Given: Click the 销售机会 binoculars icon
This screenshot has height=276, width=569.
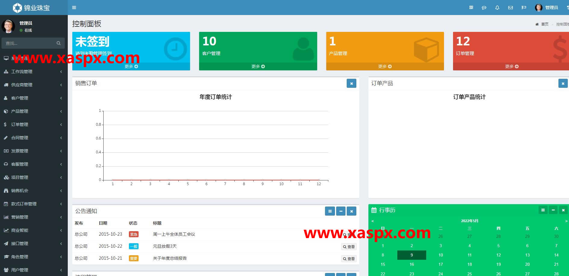Looking at the screenshot, I should 6,191.
